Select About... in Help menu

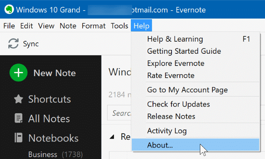[195, 145]
